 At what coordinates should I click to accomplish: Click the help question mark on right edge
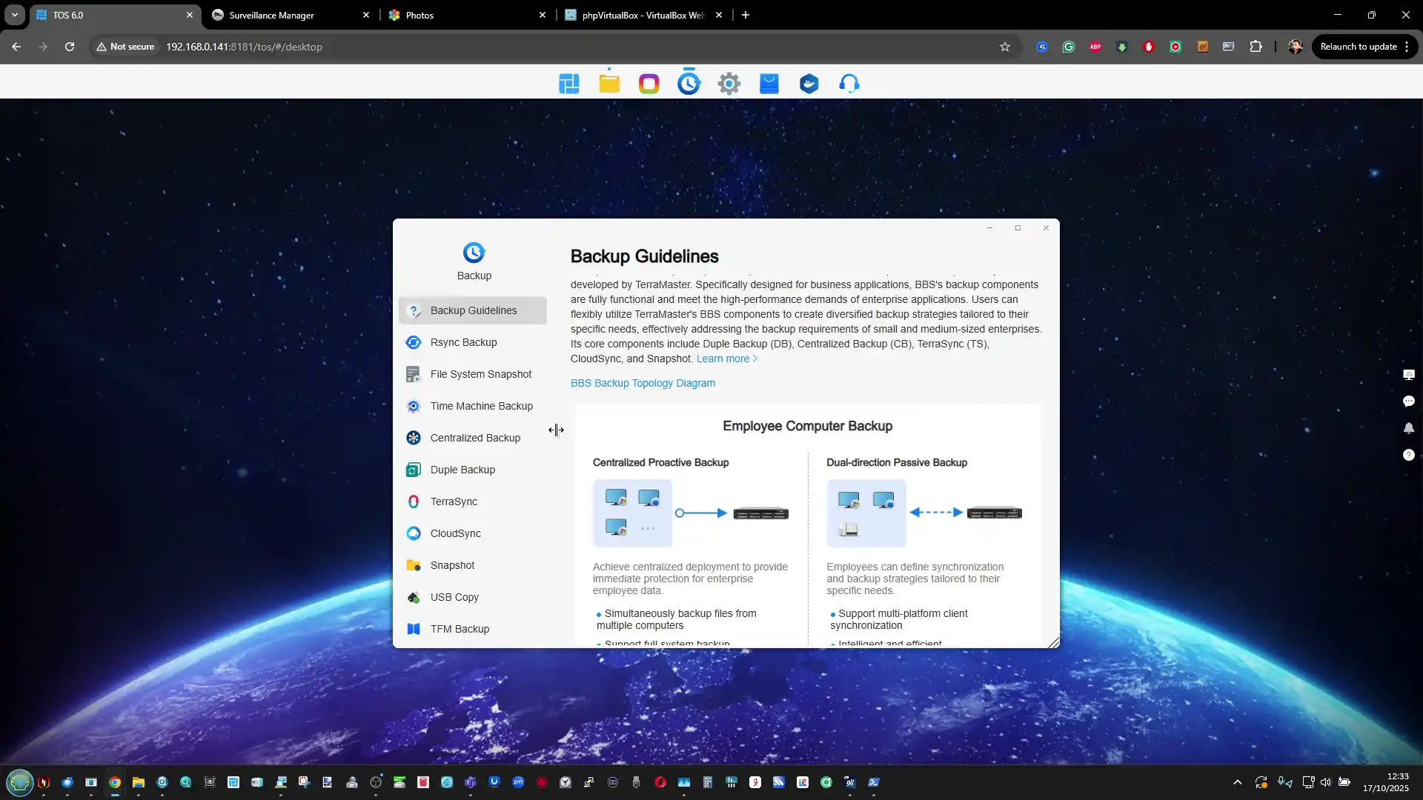pyautogui.click(x=1408, y=455)
